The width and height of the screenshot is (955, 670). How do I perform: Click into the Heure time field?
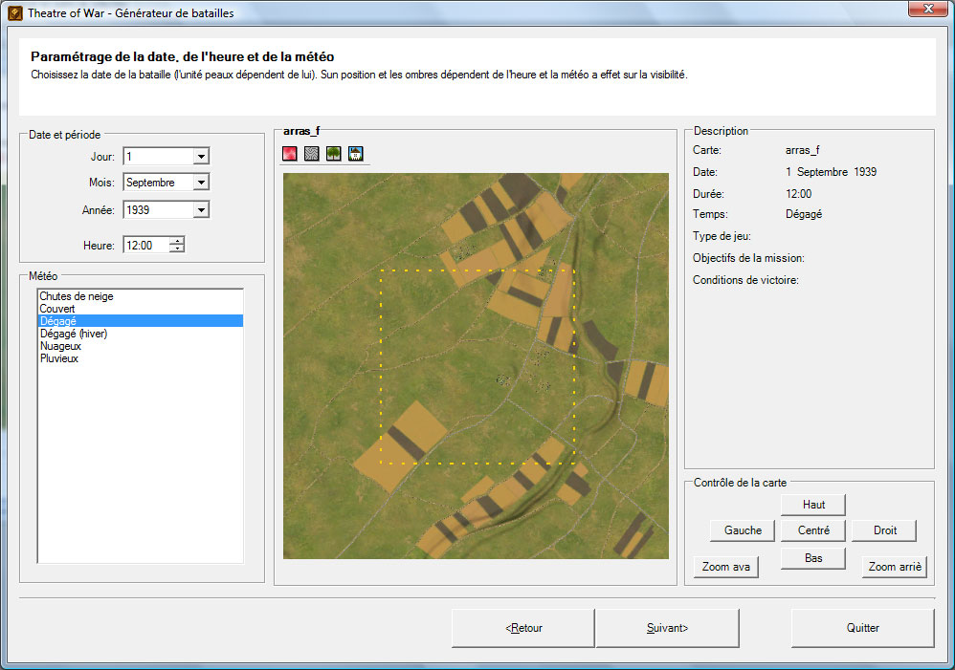point(144,246)
